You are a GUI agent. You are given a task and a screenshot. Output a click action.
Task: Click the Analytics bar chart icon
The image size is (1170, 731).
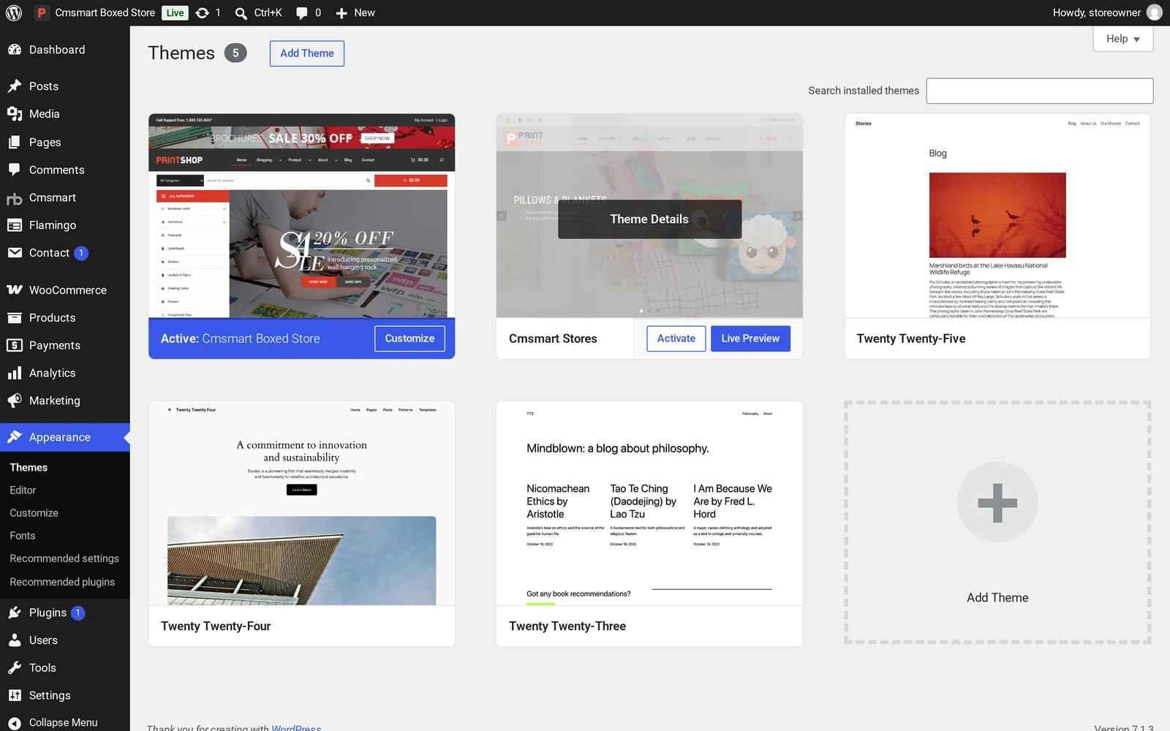point(15,374)
